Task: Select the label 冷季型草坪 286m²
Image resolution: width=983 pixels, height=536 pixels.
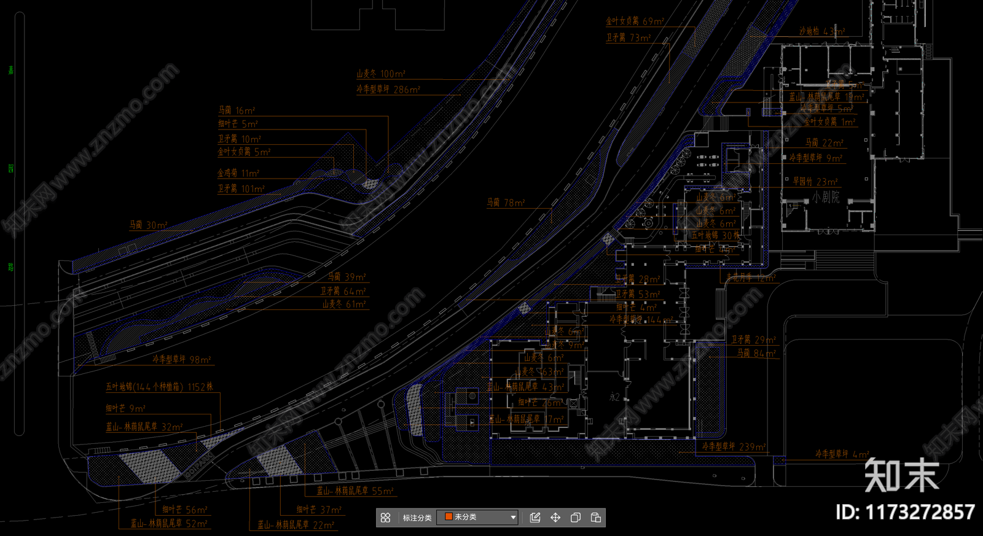Action: (x=388, y=90)
